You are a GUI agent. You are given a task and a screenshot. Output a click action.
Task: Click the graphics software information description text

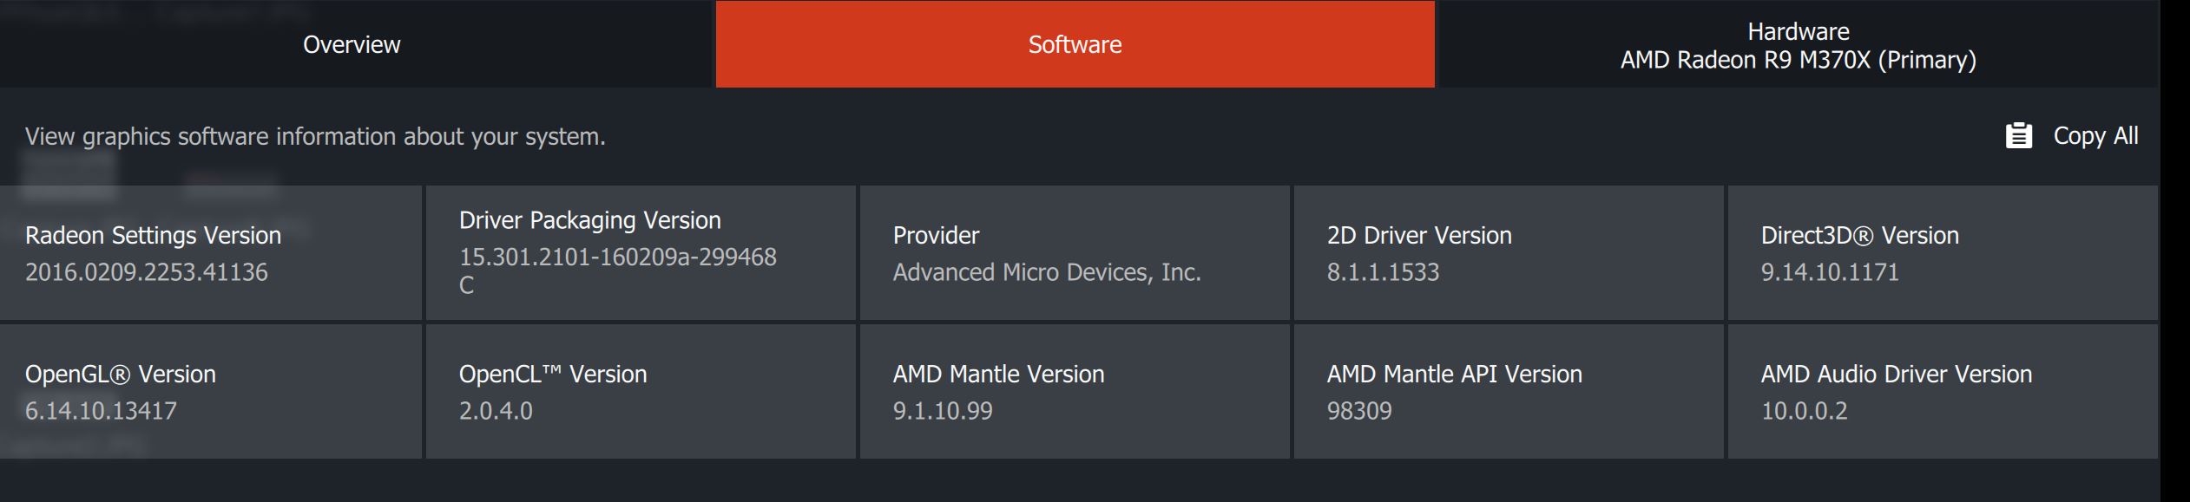(x=315, y=136)
